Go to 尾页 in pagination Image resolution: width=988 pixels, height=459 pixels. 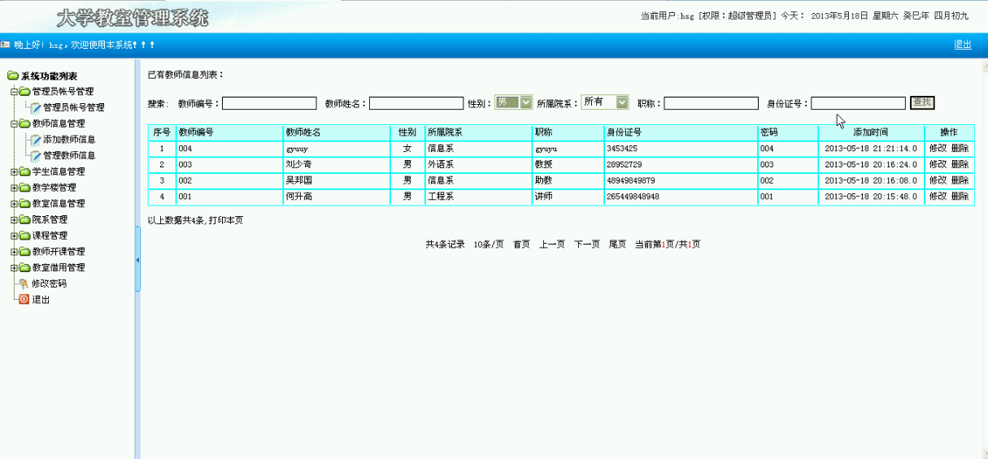point(617,244)
